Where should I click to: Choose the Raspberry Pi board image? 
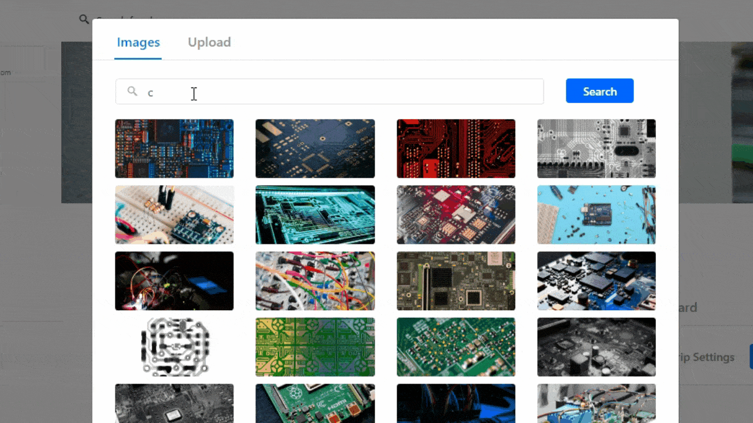pos(315,404)
